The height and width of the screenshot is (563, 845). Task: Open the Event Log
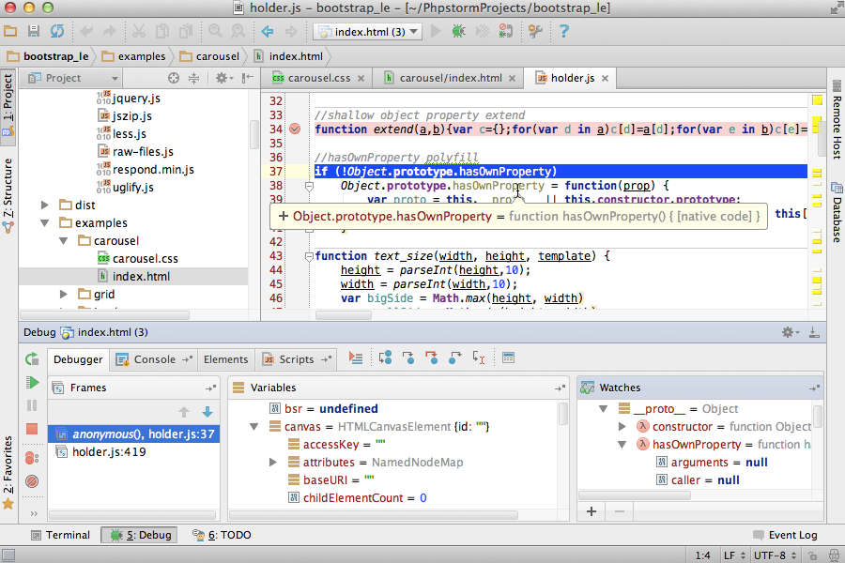click(x=785, y=535)
